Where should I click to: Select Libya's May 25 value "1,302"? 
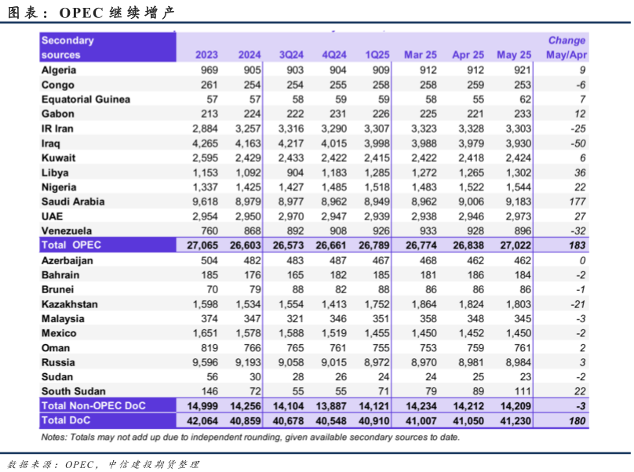(x=519, y=172)
